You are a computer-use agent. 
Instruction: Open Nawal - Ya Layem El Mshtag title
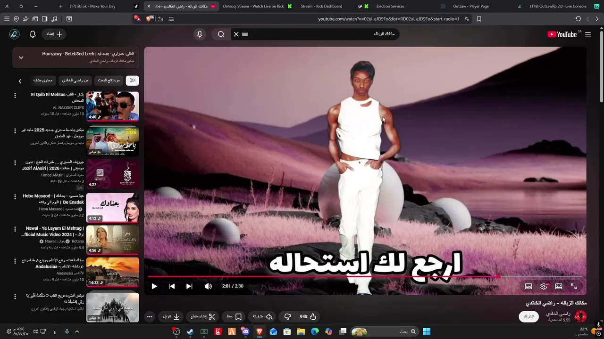(53, 231)
